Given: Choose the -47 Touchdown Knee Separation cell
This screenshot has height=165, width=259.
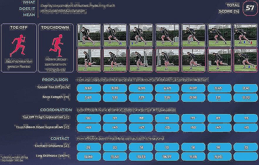Looking at the screenshot, I should tap(141, 128).
